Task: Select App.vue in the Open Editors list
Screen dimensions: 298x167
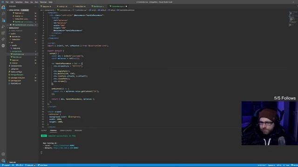Action: click(22, 13)
